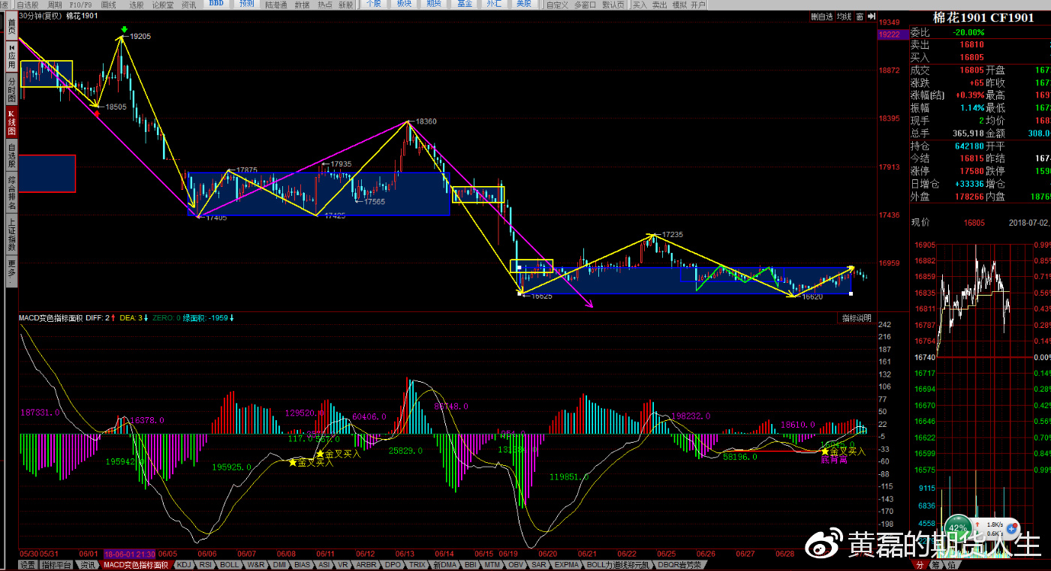Viewport: 1051px width, 571px height.
Task: Switch to the SAR indicator tab
Action: coord(538,565)
